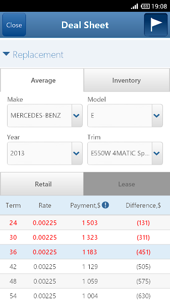Click the MERCEDES-BENZ make field

(40, 116)
